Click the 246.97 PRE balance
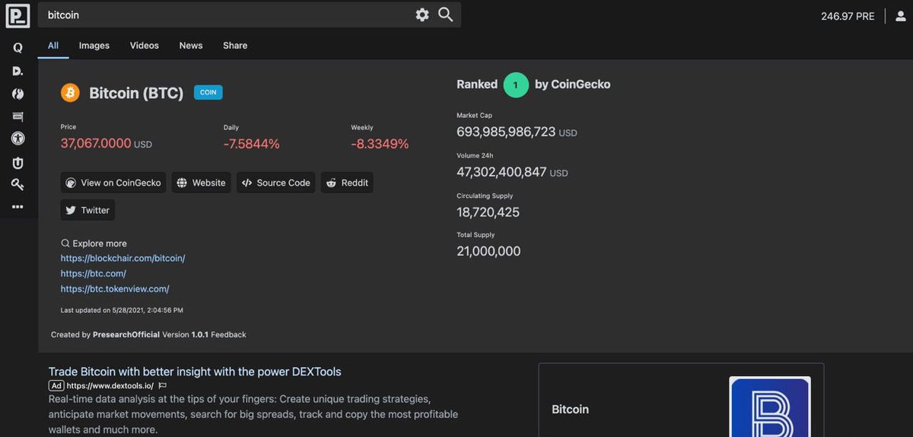This screenshot has height=437, width=913. [x=848, y=16]
